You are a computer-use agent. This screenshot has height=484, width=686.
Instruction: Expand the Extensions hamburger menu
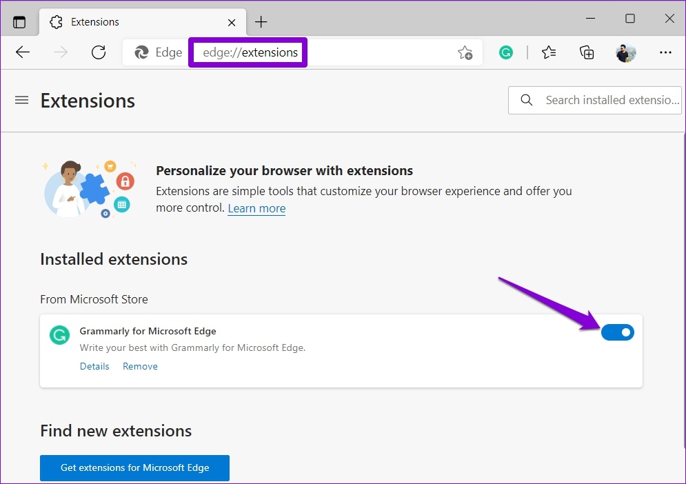click(x=22, y=100)
